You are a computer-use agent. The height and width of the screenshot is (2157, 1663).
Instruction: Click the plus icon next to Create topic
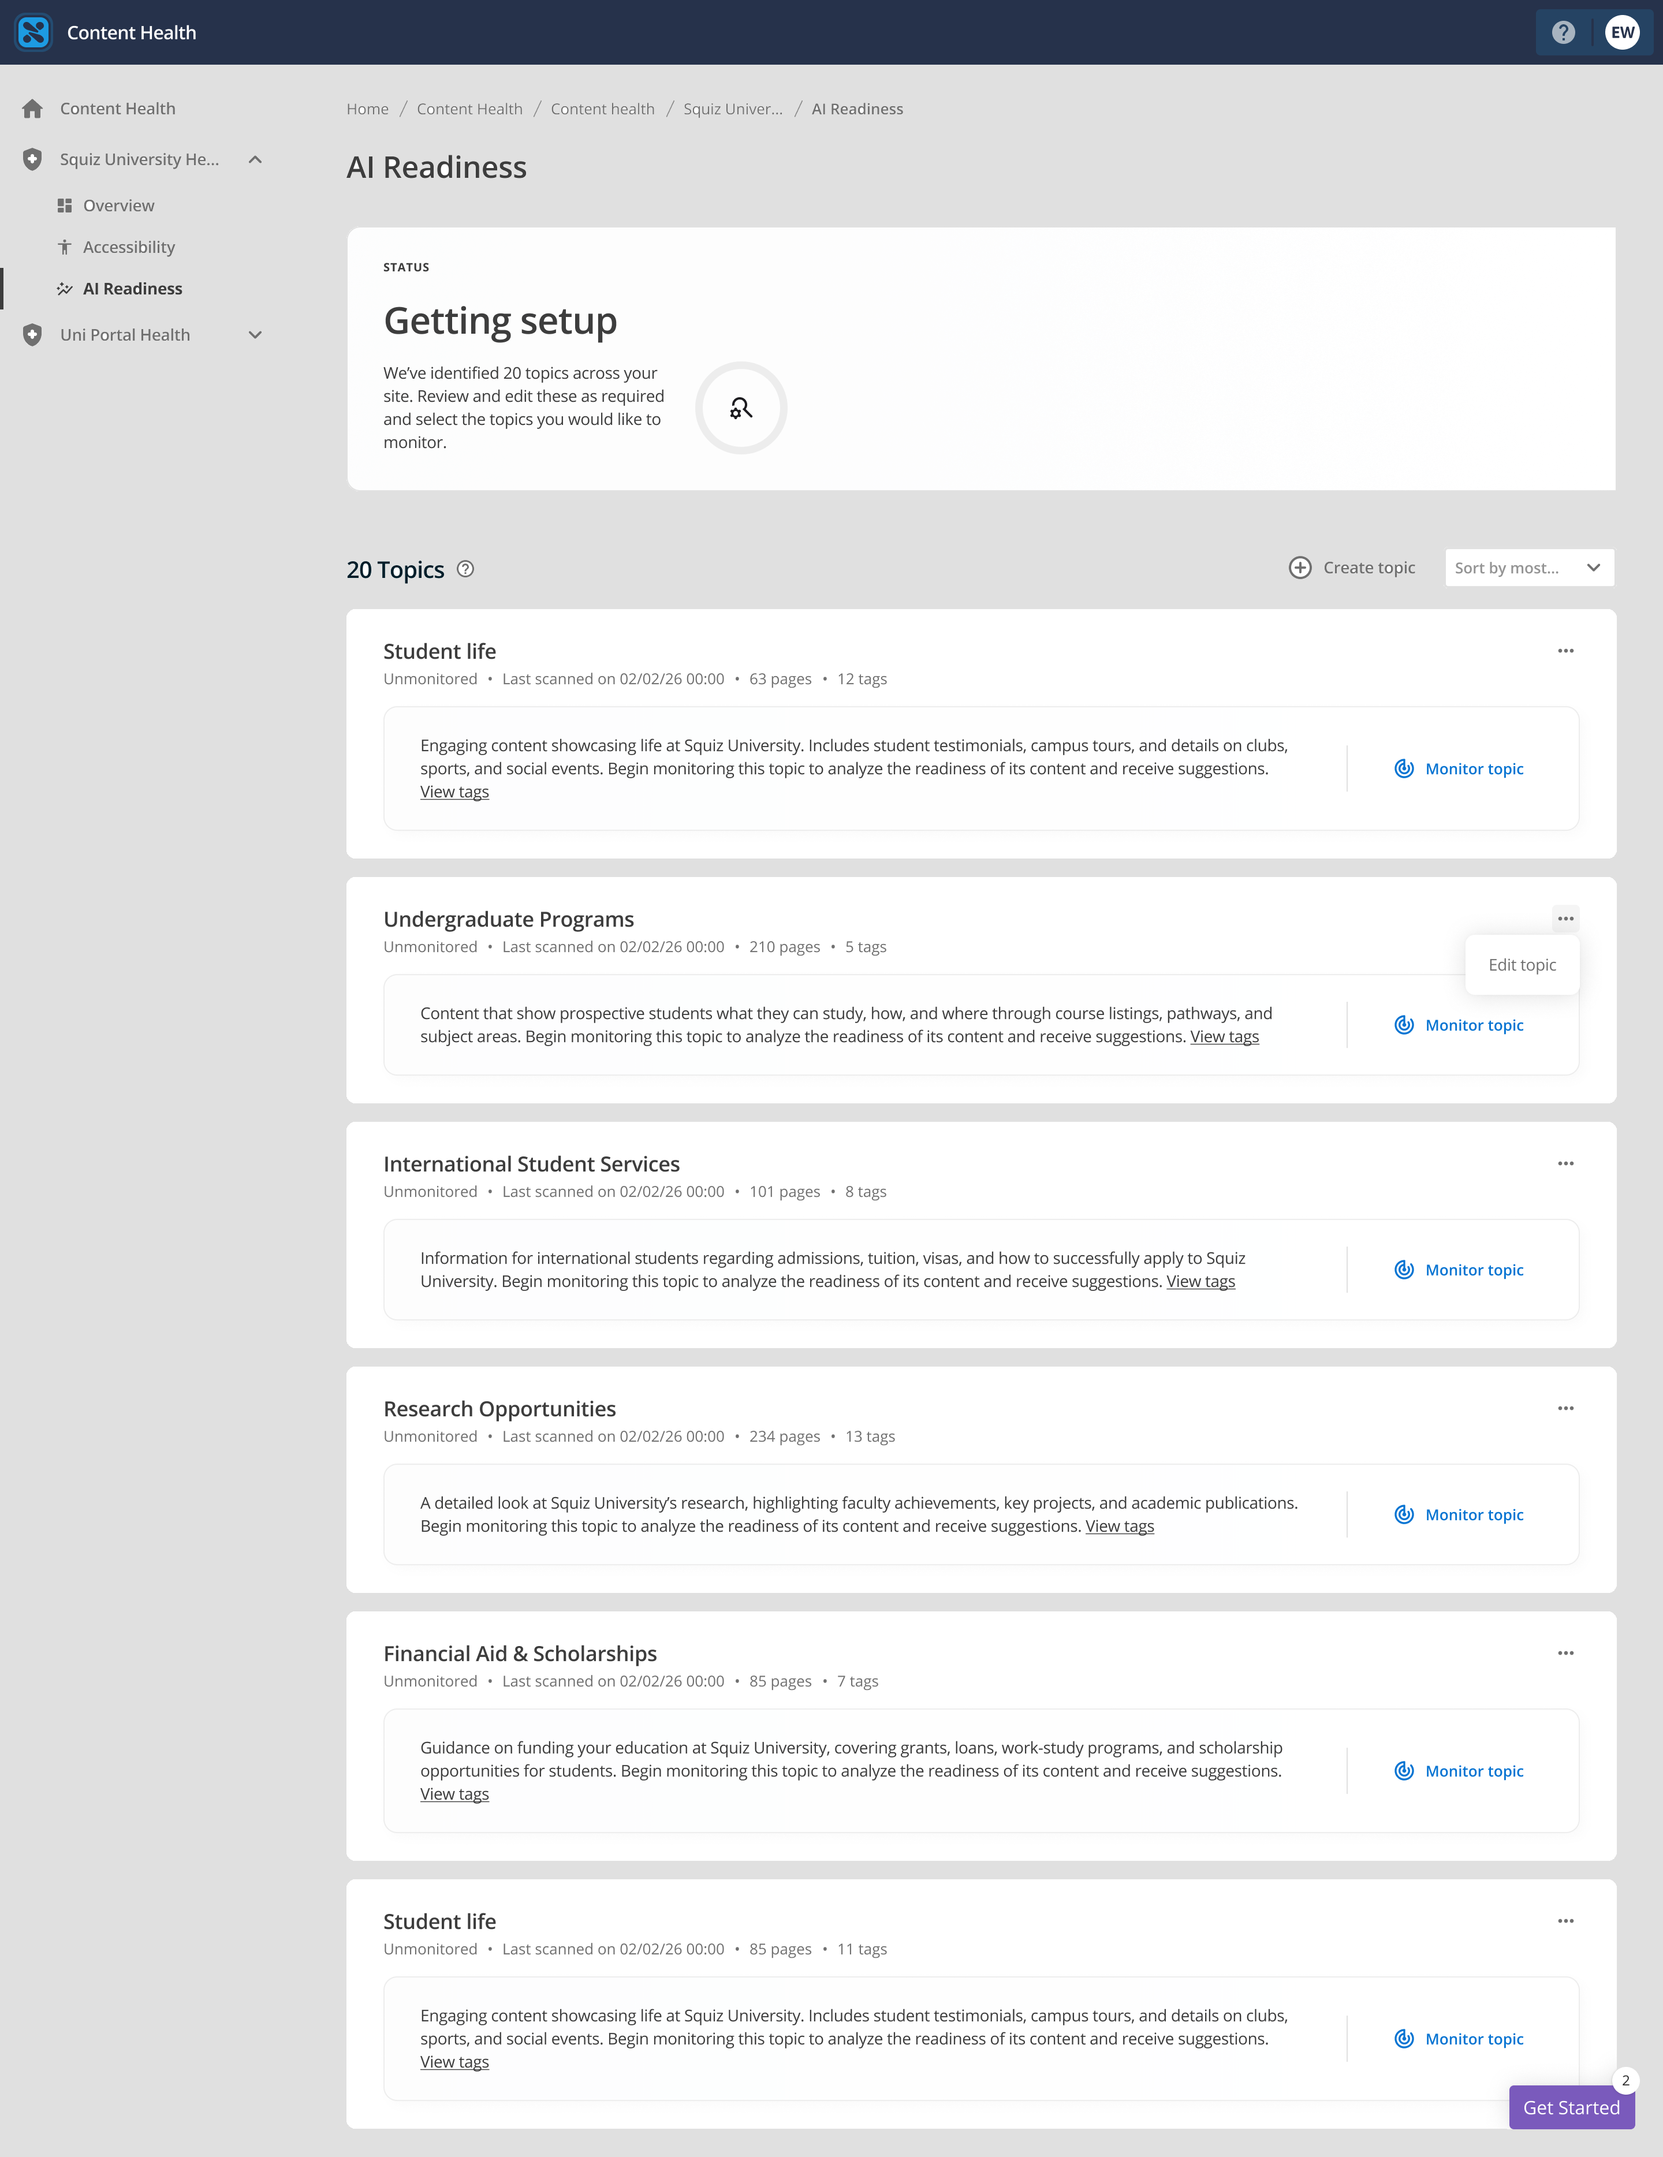click(1302, 567)
